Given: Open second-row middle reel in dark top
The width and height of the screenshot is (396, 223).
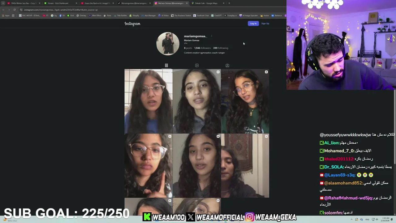Looking at the screenshot, I should point(197,166).
